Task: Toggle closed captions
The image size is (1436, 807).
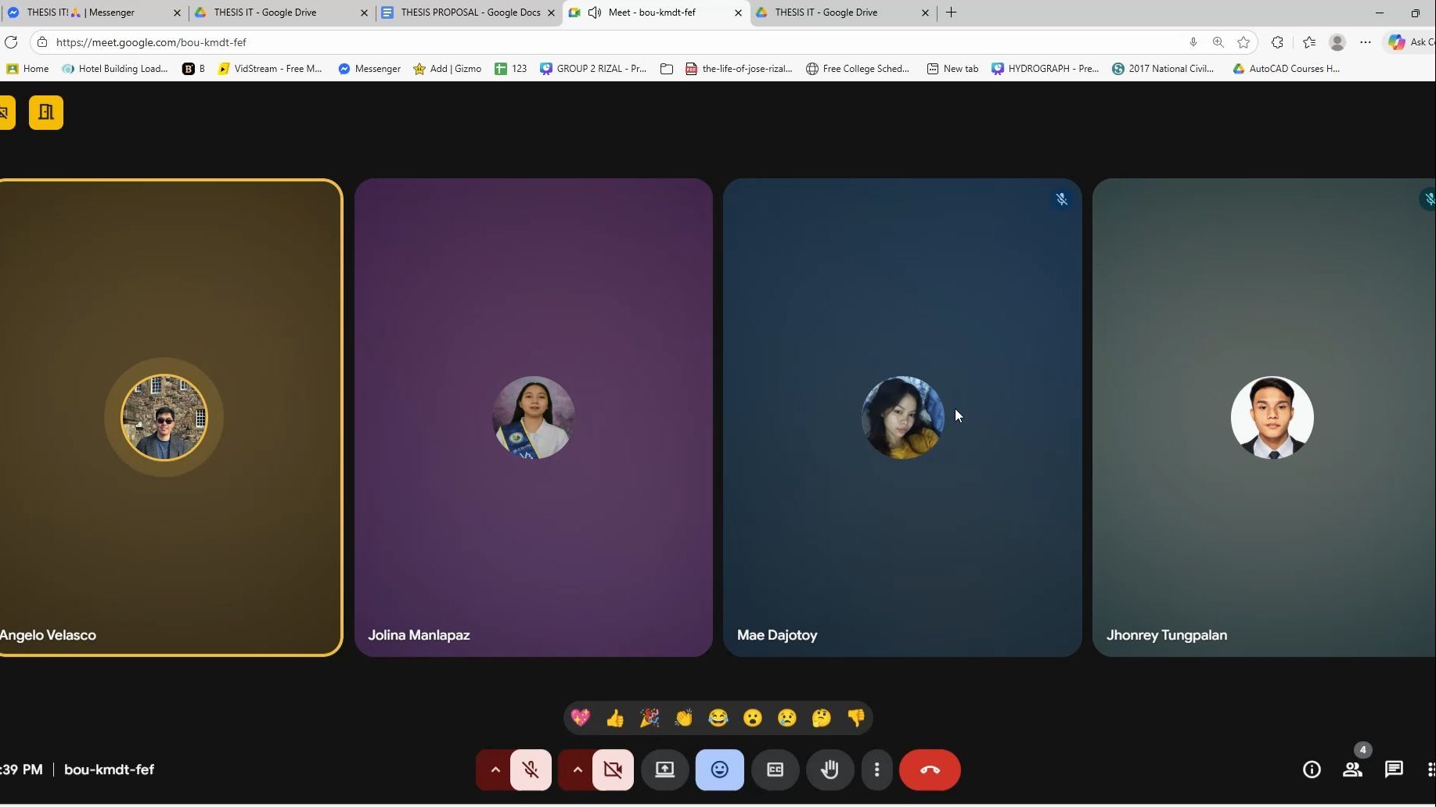Action: 775,770
